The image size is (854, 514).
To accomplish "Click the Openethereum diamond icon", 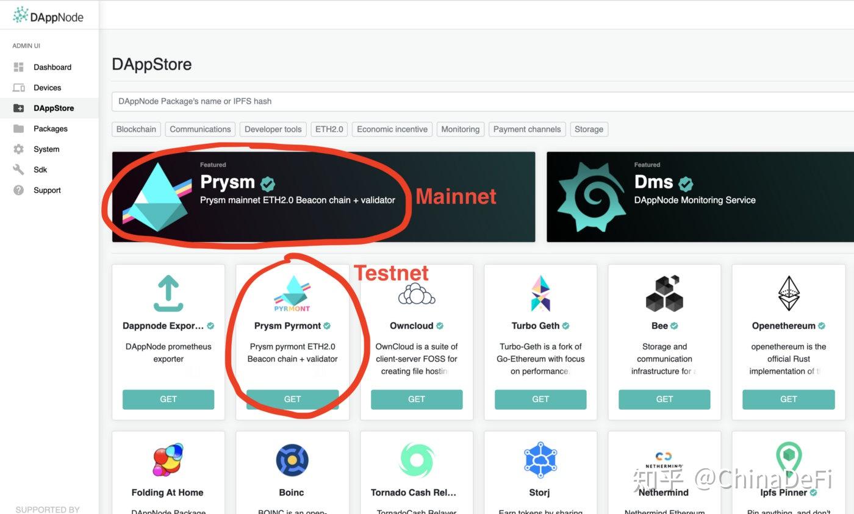I will pyautogui.click(x=789, y=293).
